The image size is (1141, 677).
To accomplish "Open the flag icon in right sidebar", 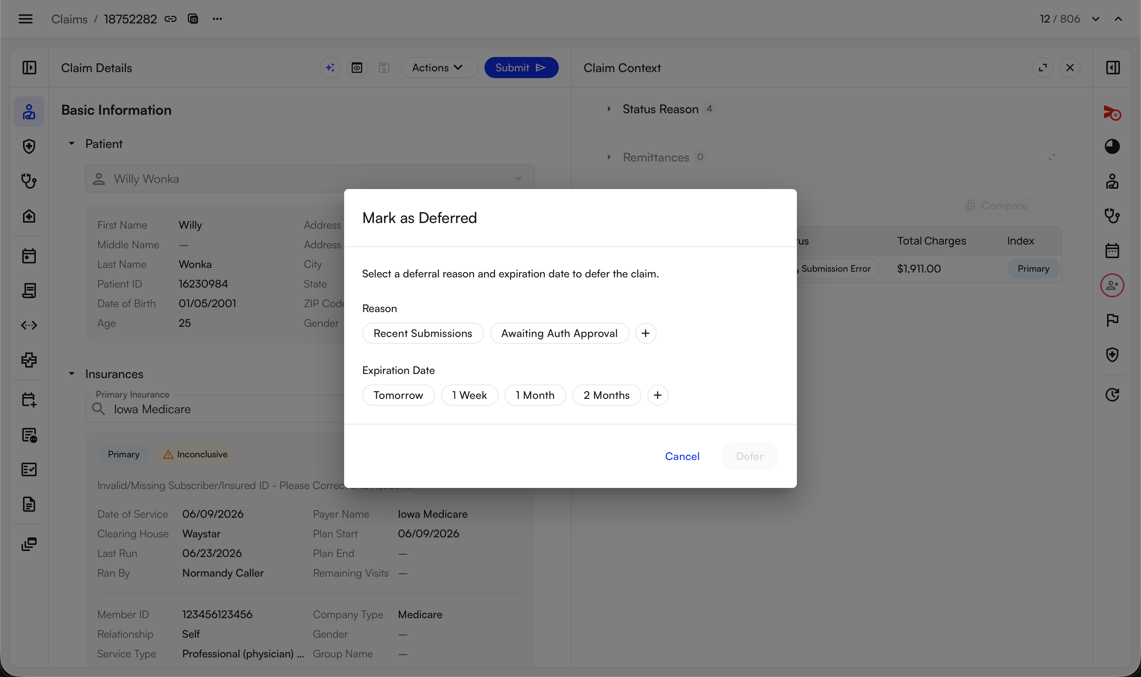I will (x=1112, y=320).
